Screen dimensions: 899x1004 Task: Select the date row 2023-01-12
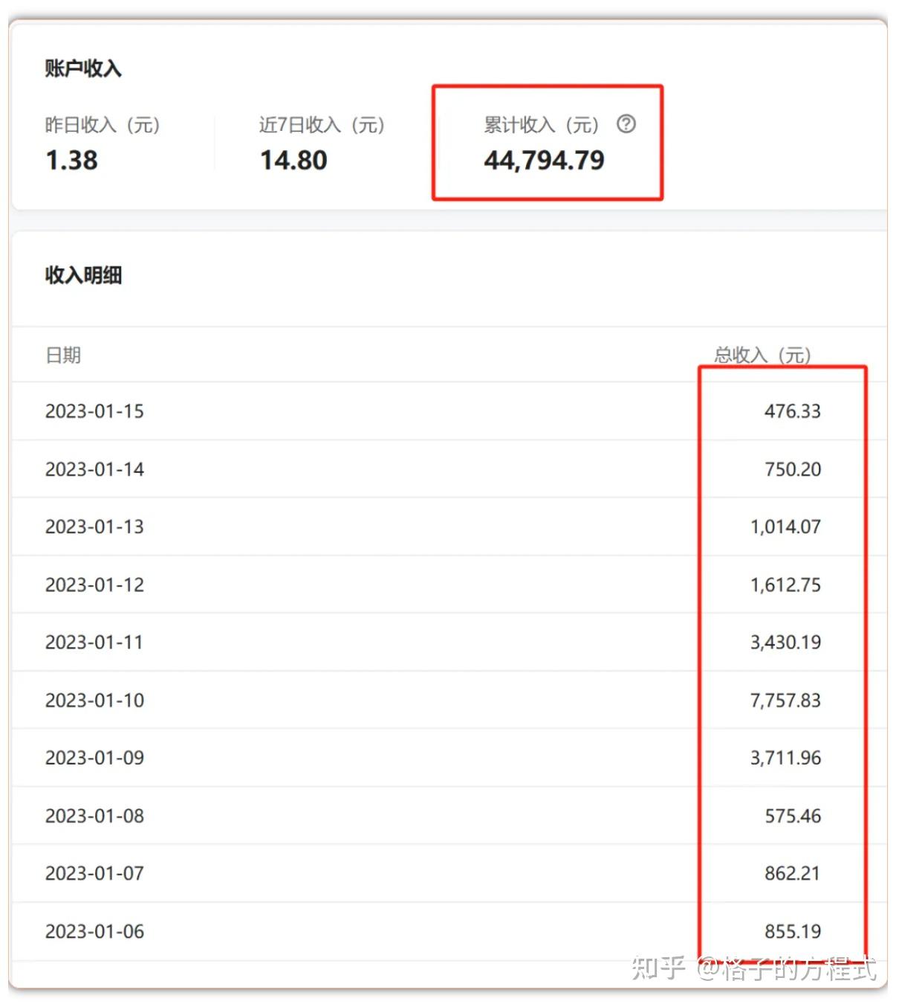pyautogui.click(x=94, y=585)
